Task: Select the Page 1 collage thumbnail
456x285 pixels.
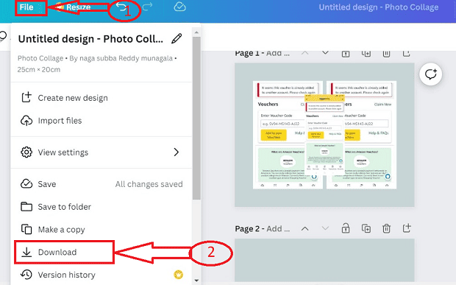Action: click(324, 135)
